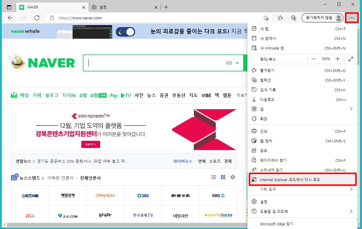The height and width of the screenshot is (229, 362).
Task: Add this page to favorites star-plus icon
Action: pos(266,18)
